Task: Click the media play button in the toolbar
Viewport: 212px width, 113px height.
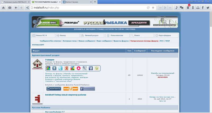Action: click(165, 8)
